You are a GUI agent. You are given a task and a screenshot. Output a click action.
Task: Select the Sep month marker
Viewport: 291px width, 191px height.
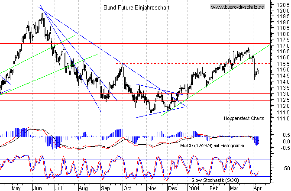pos(106,188)
